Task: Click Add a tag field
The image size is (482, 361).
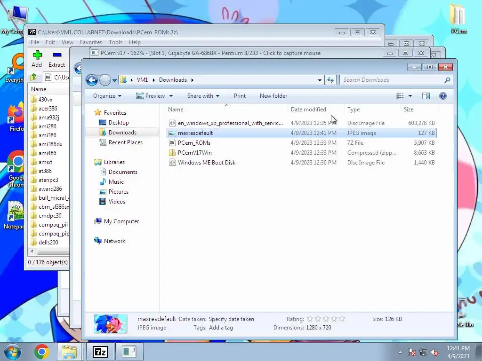Action: pos(221,328)
